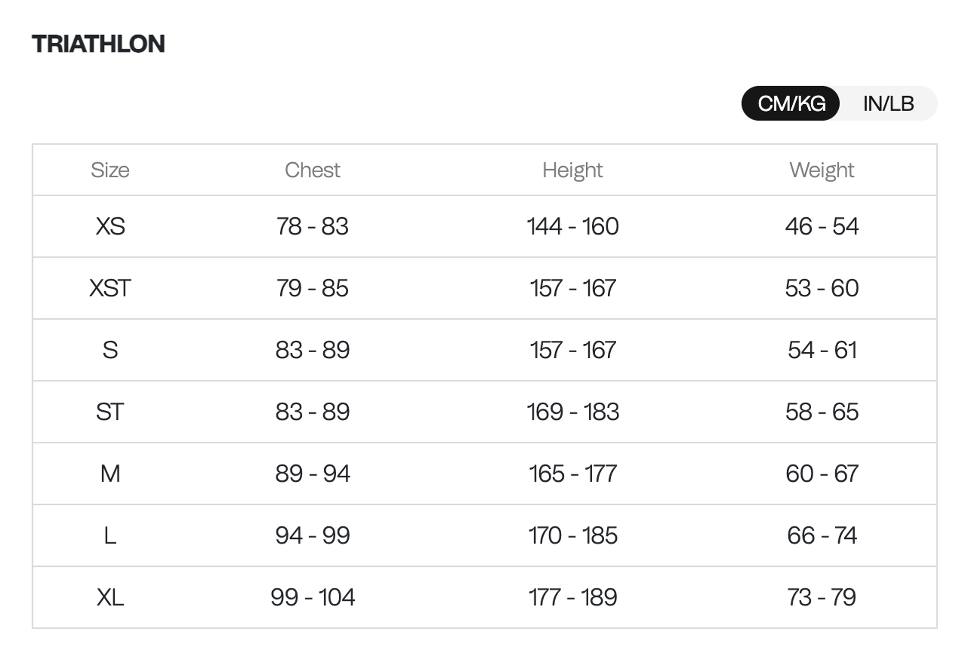Select the CM/KG unit option
962x650 pixels.
tap(791, 104)
